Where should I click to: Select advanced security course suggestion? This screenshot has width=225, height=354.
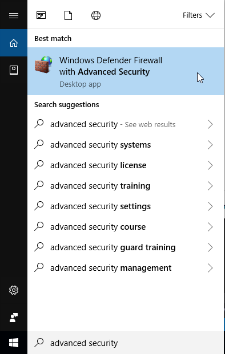[x=126, y=227]
